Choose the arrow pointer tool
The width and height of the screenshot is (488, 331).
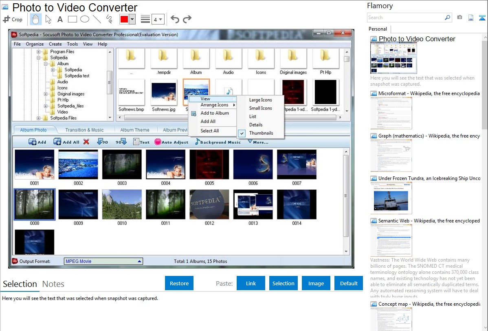pyautogui.click(x=48, y=19)
